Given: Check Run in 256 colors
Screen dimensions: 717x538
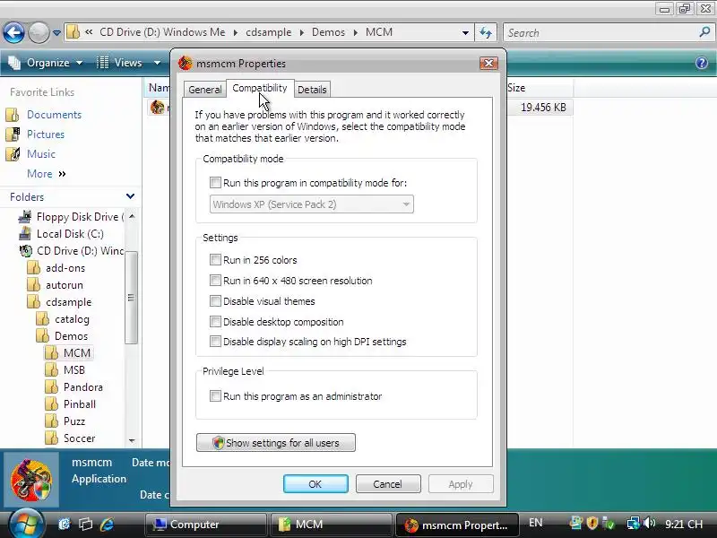Looking at the screenshot, I should coord(215,260).
